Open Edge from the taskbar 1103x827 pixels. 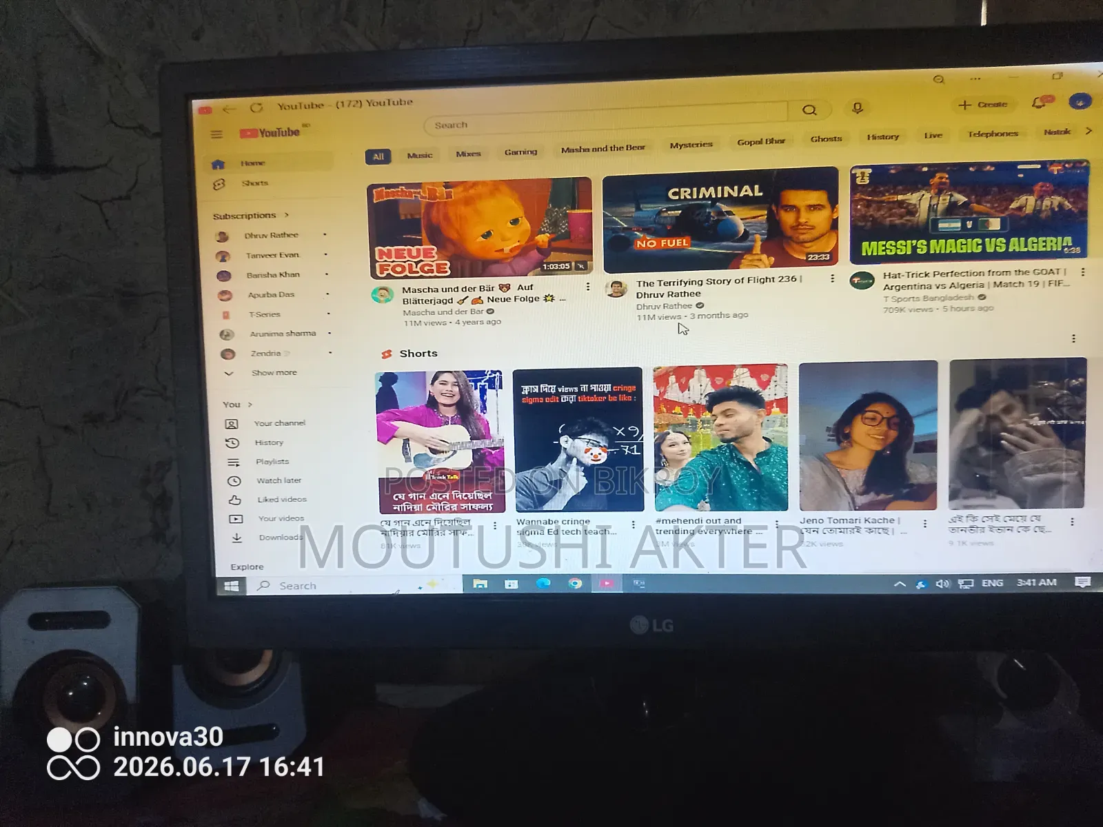[543, 583]
